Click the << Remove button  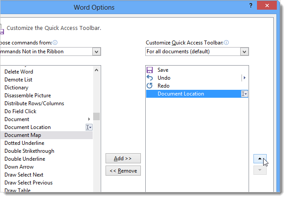click(x=123, y=170)
